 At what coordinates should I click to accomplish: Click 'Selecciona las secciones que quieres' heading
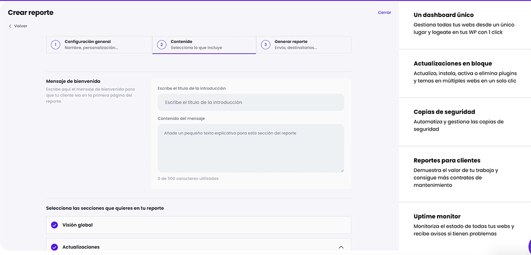pyautogui.click(x=105, y=208)
